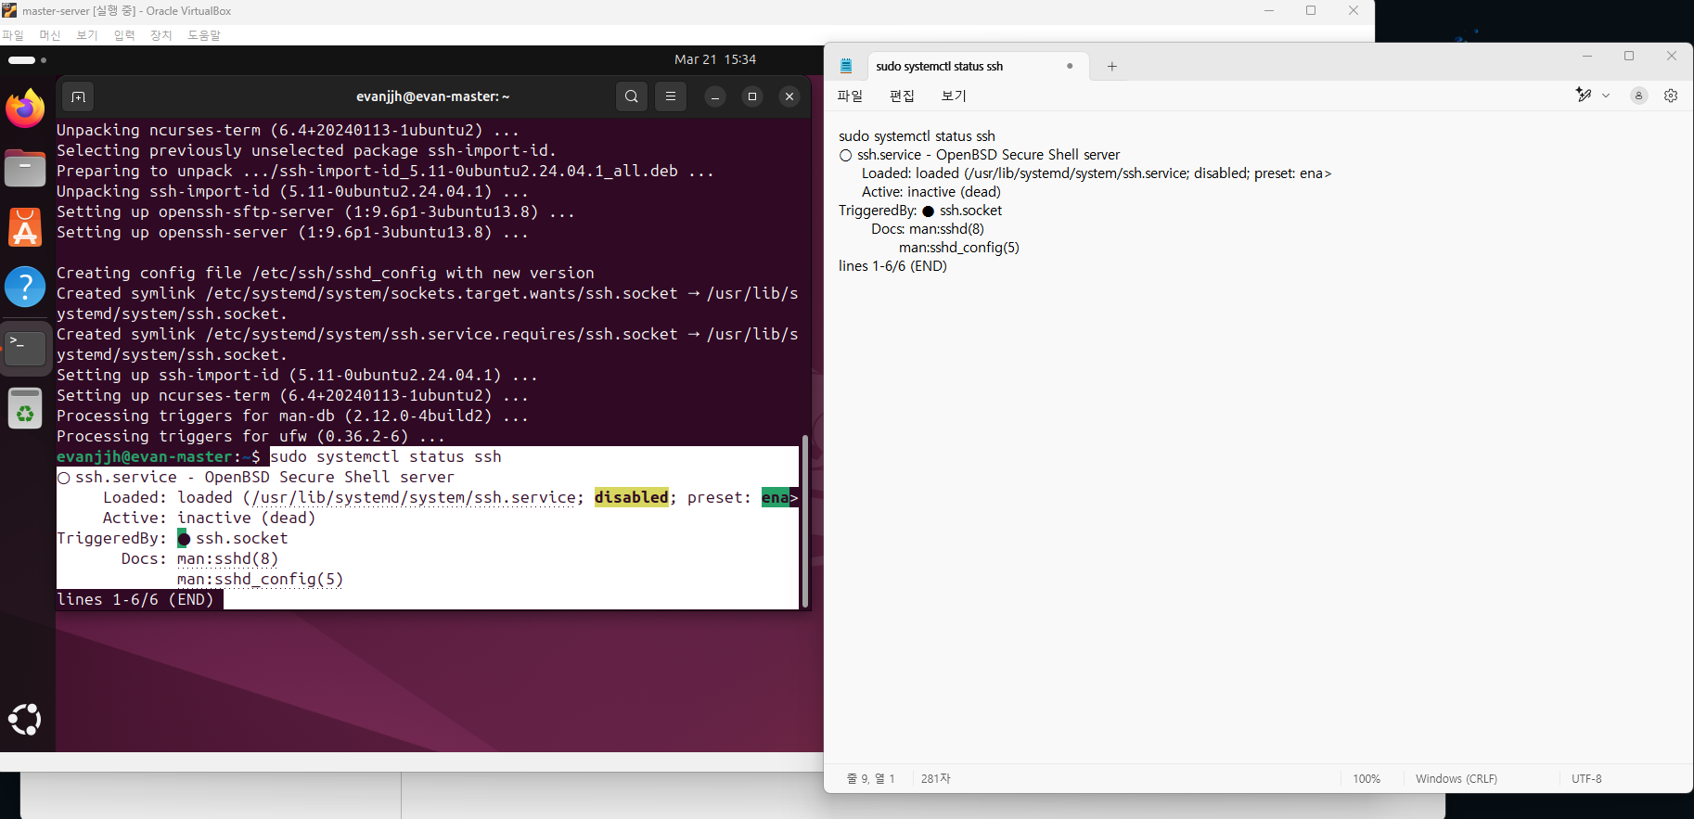Open VirtualBox 도움말 menu
The image size is (1694, 819).
click(204, 35)
